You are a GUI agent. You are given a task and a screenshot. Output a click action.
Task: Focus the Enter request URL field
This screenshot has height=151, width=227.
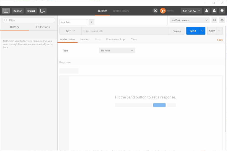125,31
